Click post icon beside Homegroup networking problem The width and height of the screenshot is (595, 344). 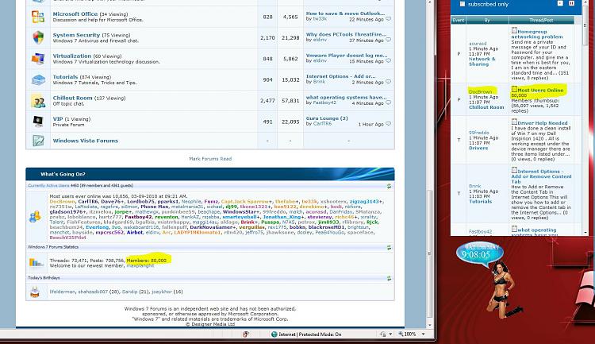(514, 30)
